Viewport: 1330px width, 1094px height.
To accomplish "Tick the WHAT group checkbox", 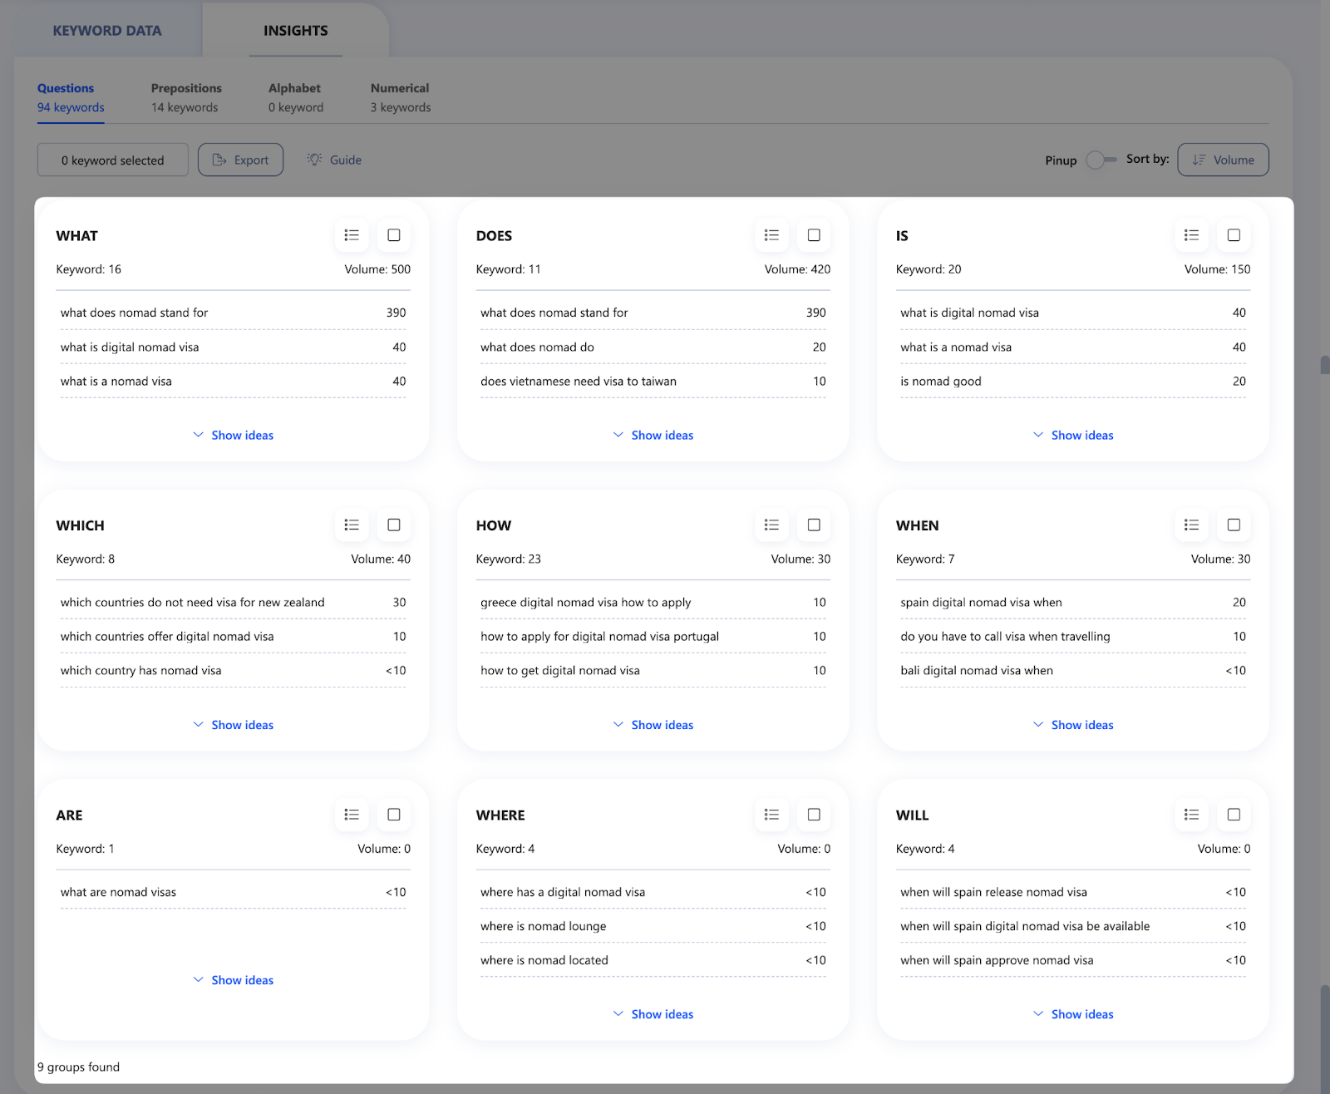I will (x=394, y=235).
